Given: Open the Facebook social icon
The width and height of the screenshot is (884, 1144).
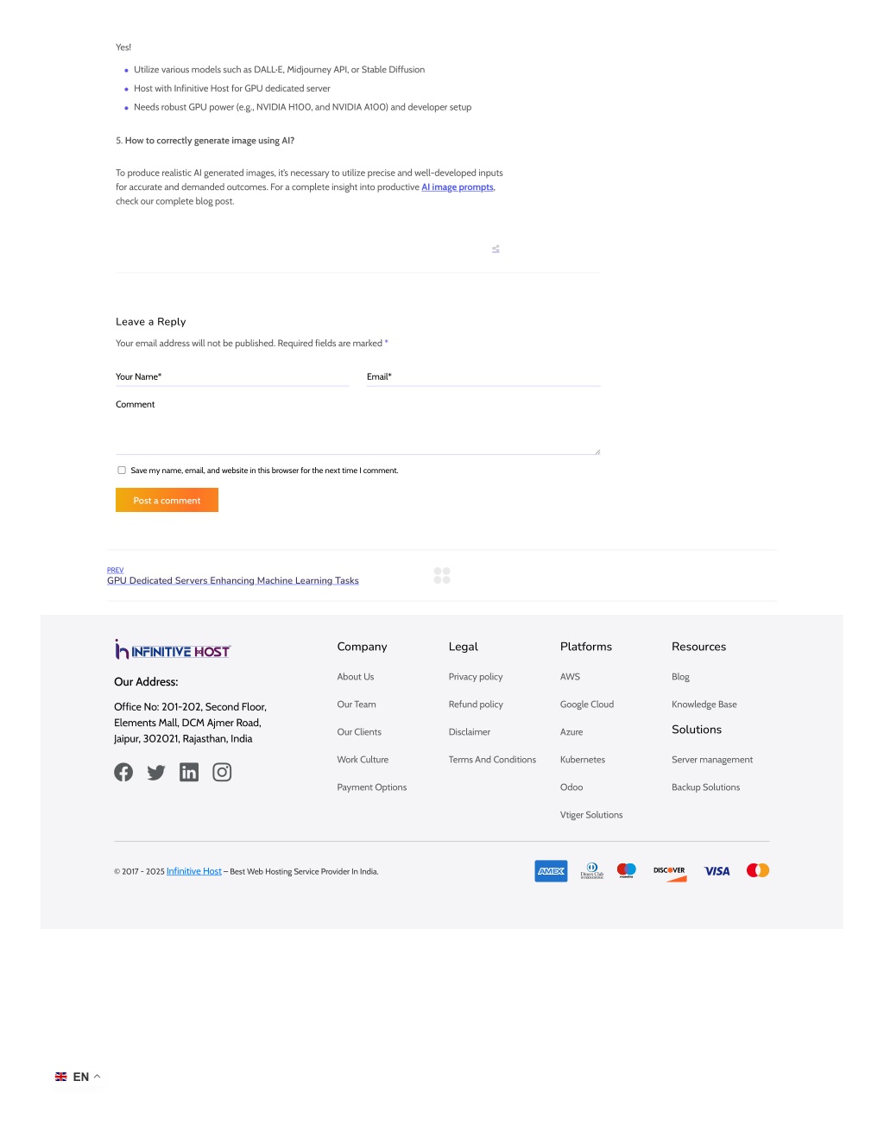Looking at the screenshot, I should (x=123, y=772).
